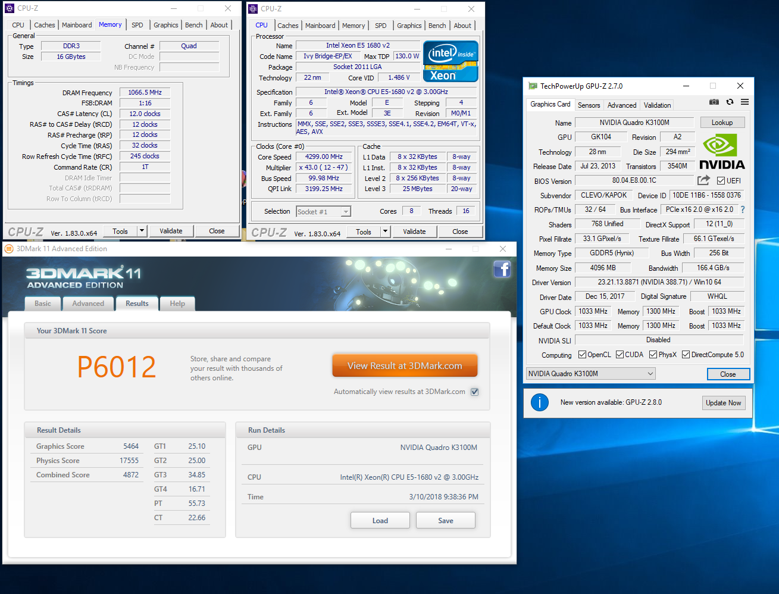This screenshot has width=779, height=594.
Task: Click Intel Xeon logo in CPU-Z
Action: pos(450,61)
